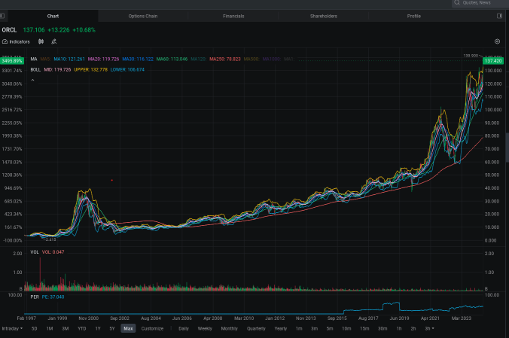Select the 2h interval
509x338 pixels.
(413, 328)
